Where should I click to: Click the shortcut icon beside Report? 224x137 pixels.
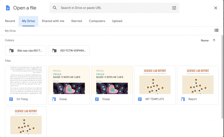(183, 99)
